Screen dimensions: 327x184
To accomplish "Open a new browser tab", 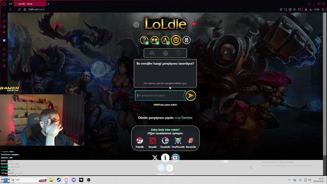I will [48, 4].
